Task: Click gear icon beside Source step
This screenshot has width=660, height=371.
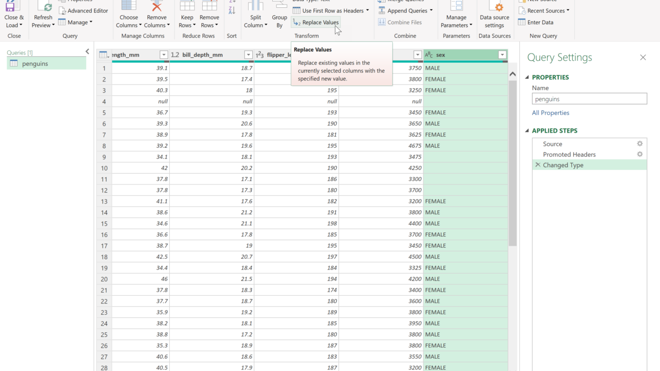Action: pyautogui.click(x=640, y=144)
